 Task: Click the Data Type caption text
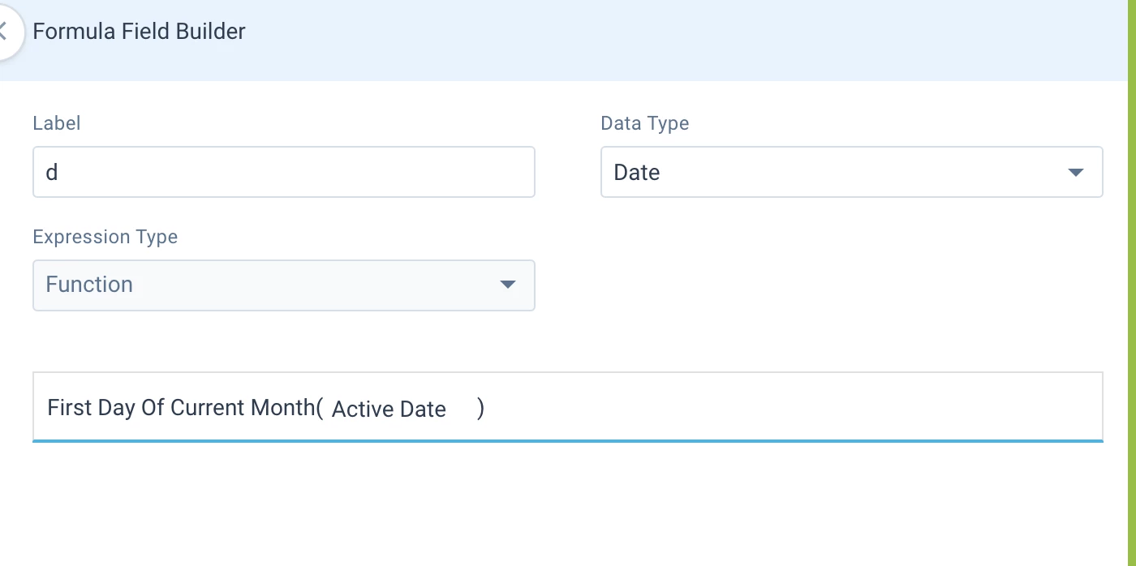pos(644,123)
